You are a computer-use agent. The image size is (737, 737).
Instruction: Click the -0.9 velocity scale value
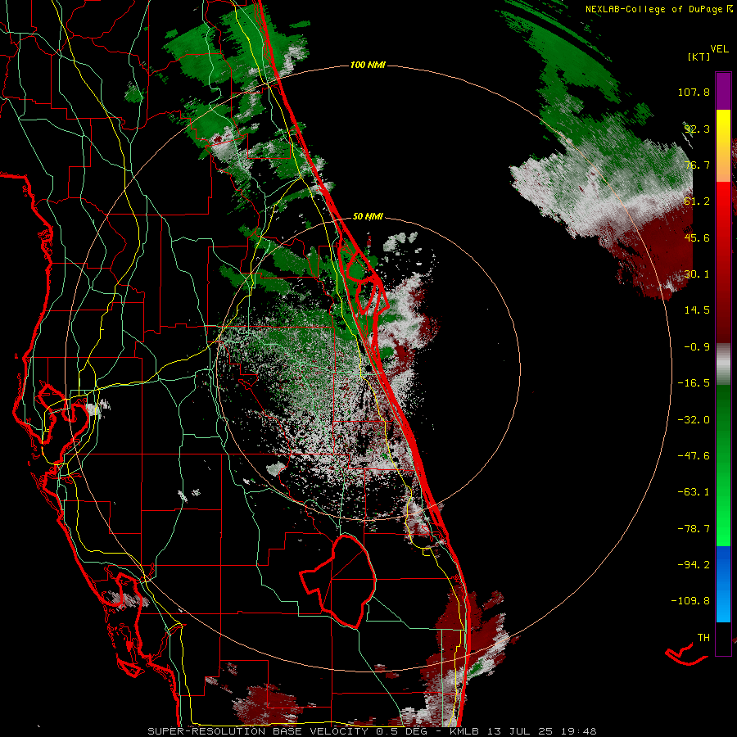pyautogui.click(x=697, y=347)
